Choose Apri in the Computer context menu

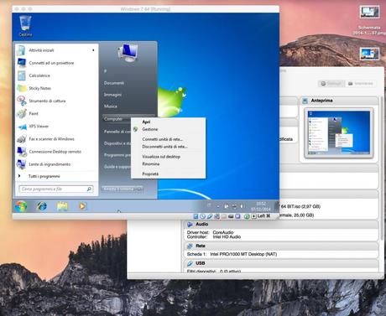[146, 122]
